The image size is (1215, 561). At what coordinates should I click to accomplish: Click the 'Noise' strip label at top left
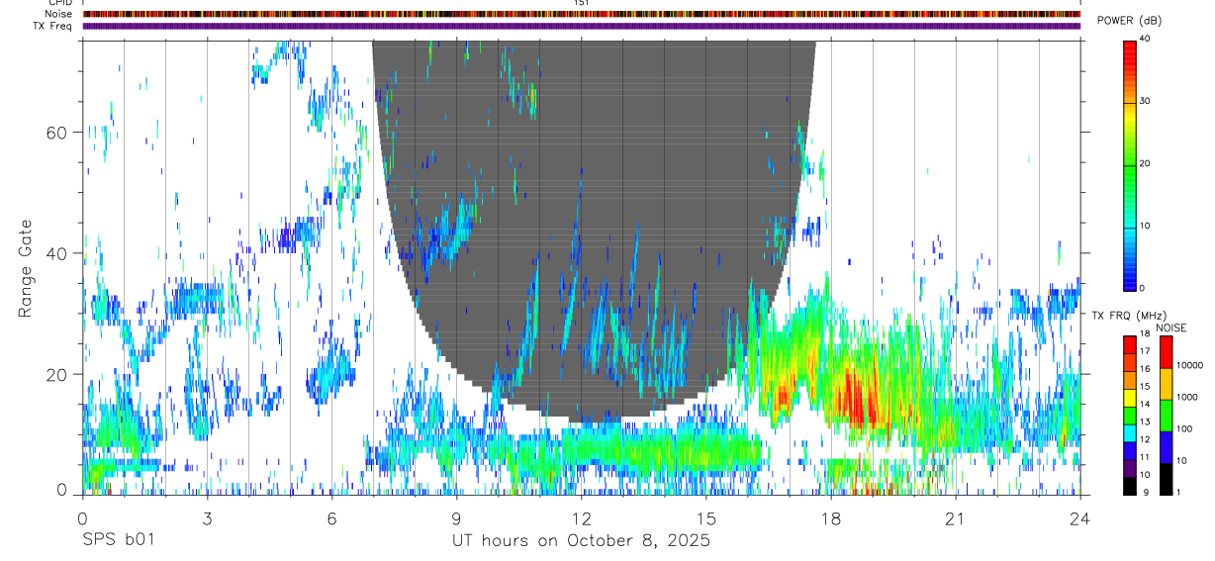point(58,14)
